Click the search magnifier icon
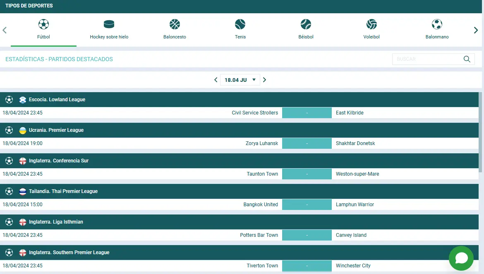This screenshot has width=484, height=274. click(x=467, y=59)
